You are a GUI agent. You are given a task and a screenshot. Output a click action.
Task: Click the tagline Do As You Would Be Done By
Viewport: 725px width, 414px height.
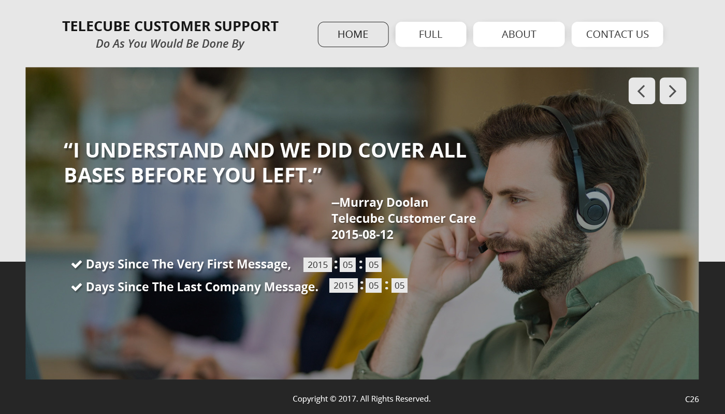170,44
